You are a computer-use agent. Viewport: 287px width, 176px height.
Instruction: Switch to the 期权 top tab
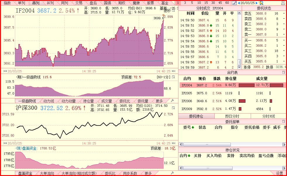122,3
